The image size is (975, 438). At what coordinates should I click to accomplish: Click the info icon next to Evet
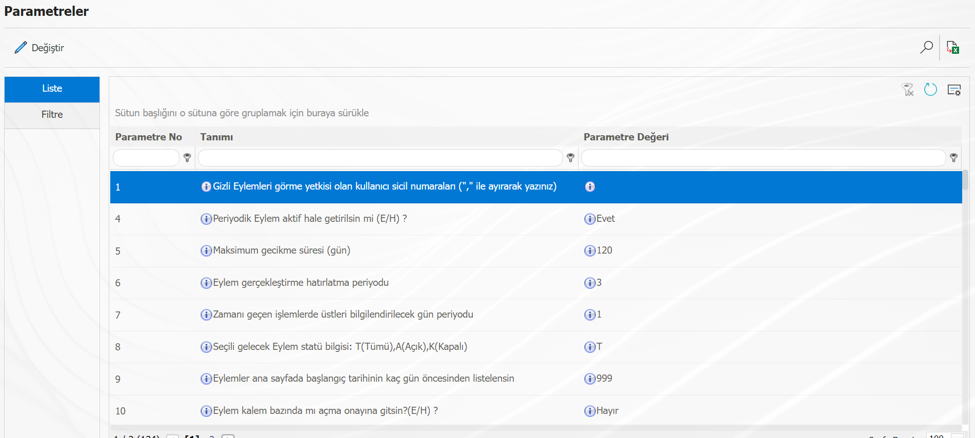point(590,219)
